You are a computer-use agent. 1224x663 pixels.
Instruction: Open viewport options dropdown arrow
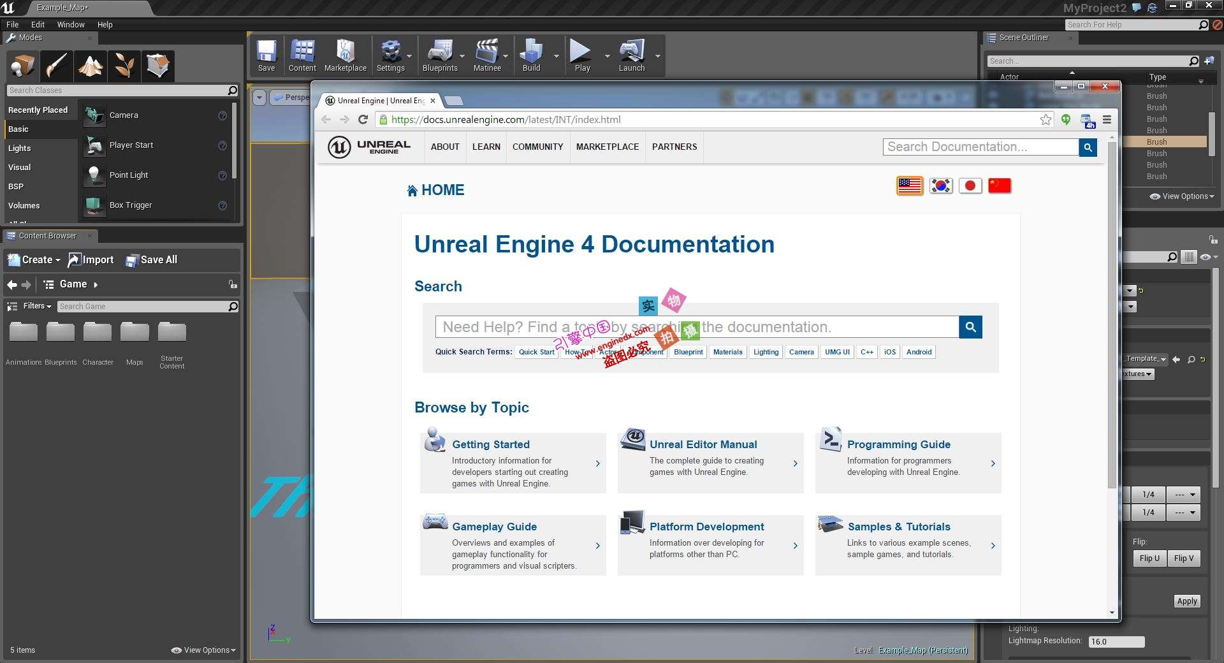click(x=259, y=98)
